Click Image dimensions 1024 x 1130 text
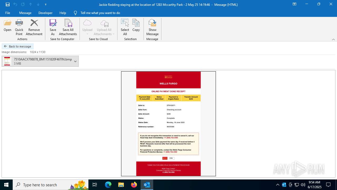The width and height of the screenshot is (337, 190). [23, 52]
